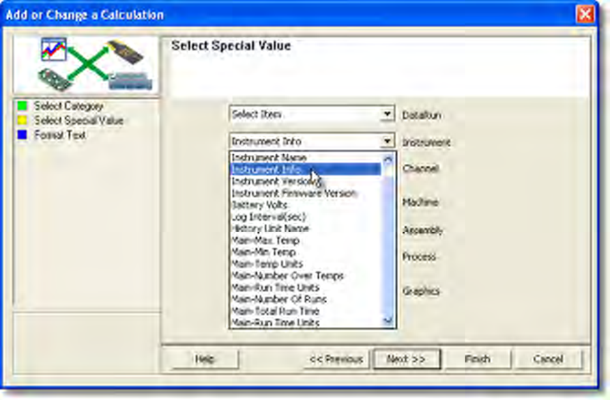Screen dimensions: 610x400
Task: Click the Finish button
Action: click(x=477, y=359)
